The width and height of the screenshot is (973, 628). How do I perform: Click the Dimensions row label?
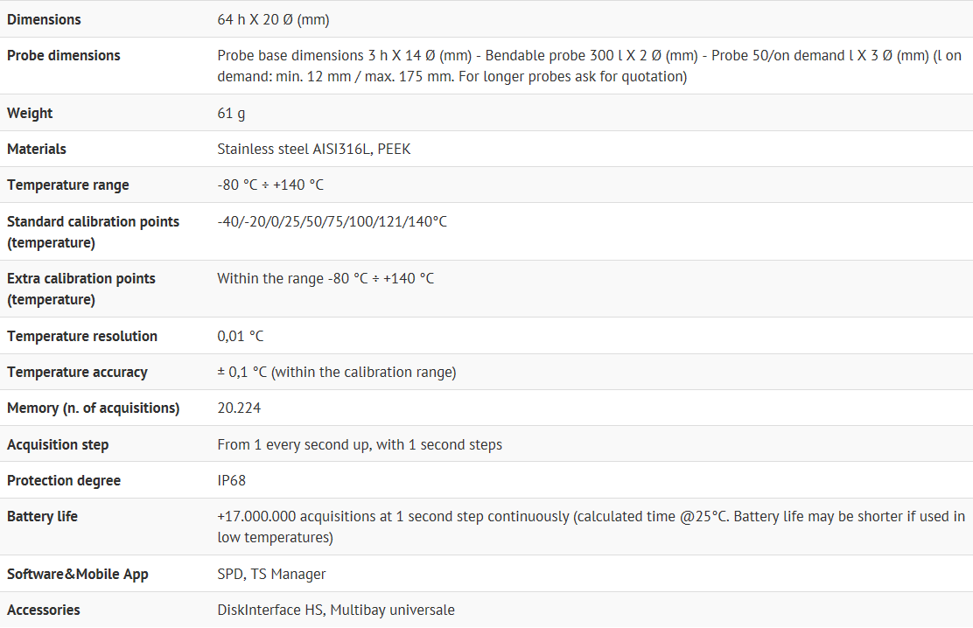pyautogui.click(x=44, y=19)
